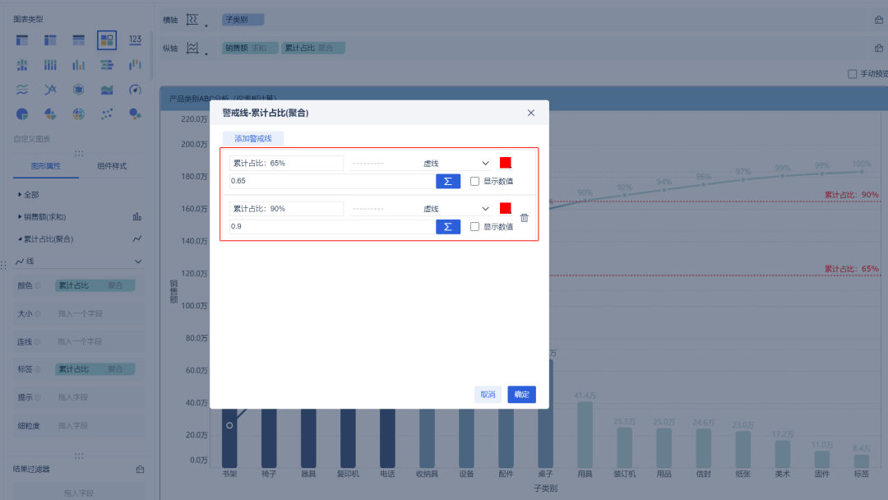Edit the name field 累计占比: 65%
888x500 pixels.
(x=287, y=163)
